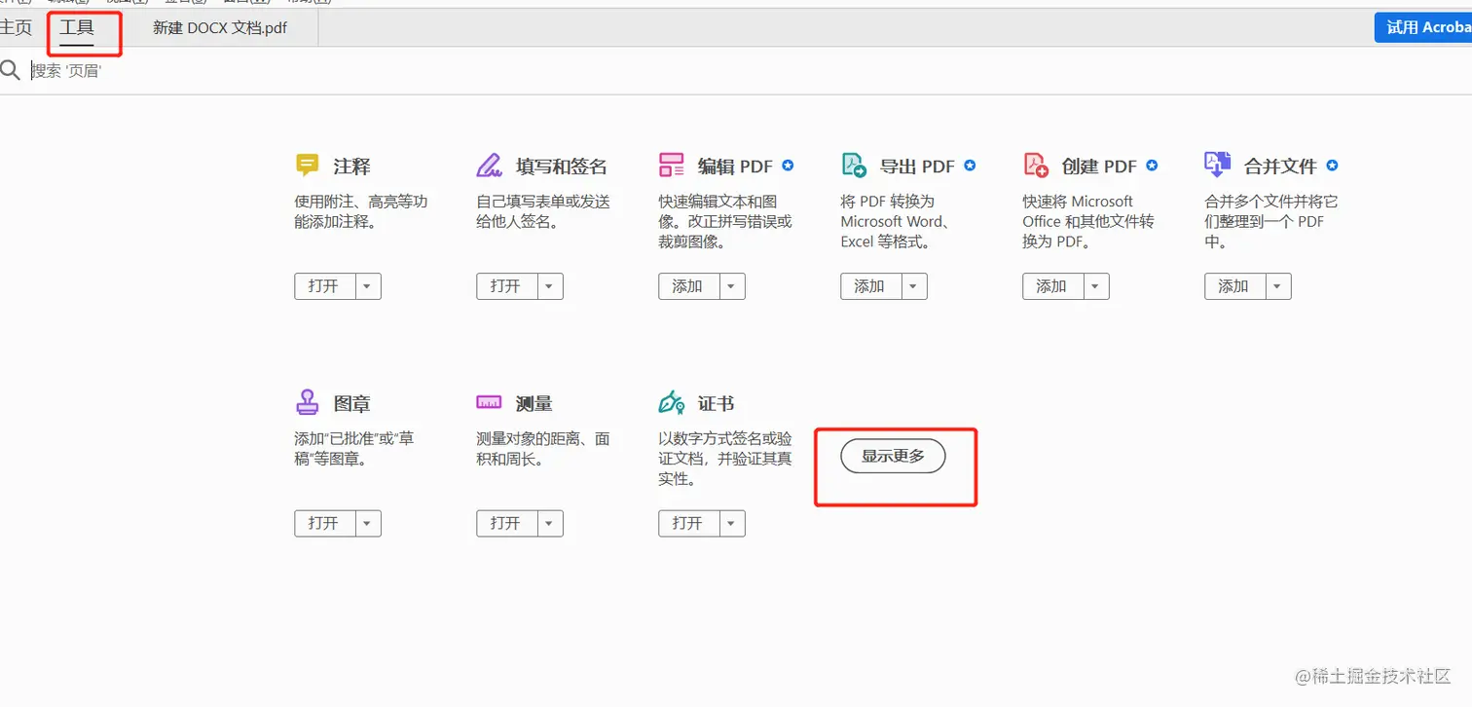This screenshot has height=707, width=1472.
Task: Click the 添加 button for 创建 PDF
Action: tap(1052, 286)
